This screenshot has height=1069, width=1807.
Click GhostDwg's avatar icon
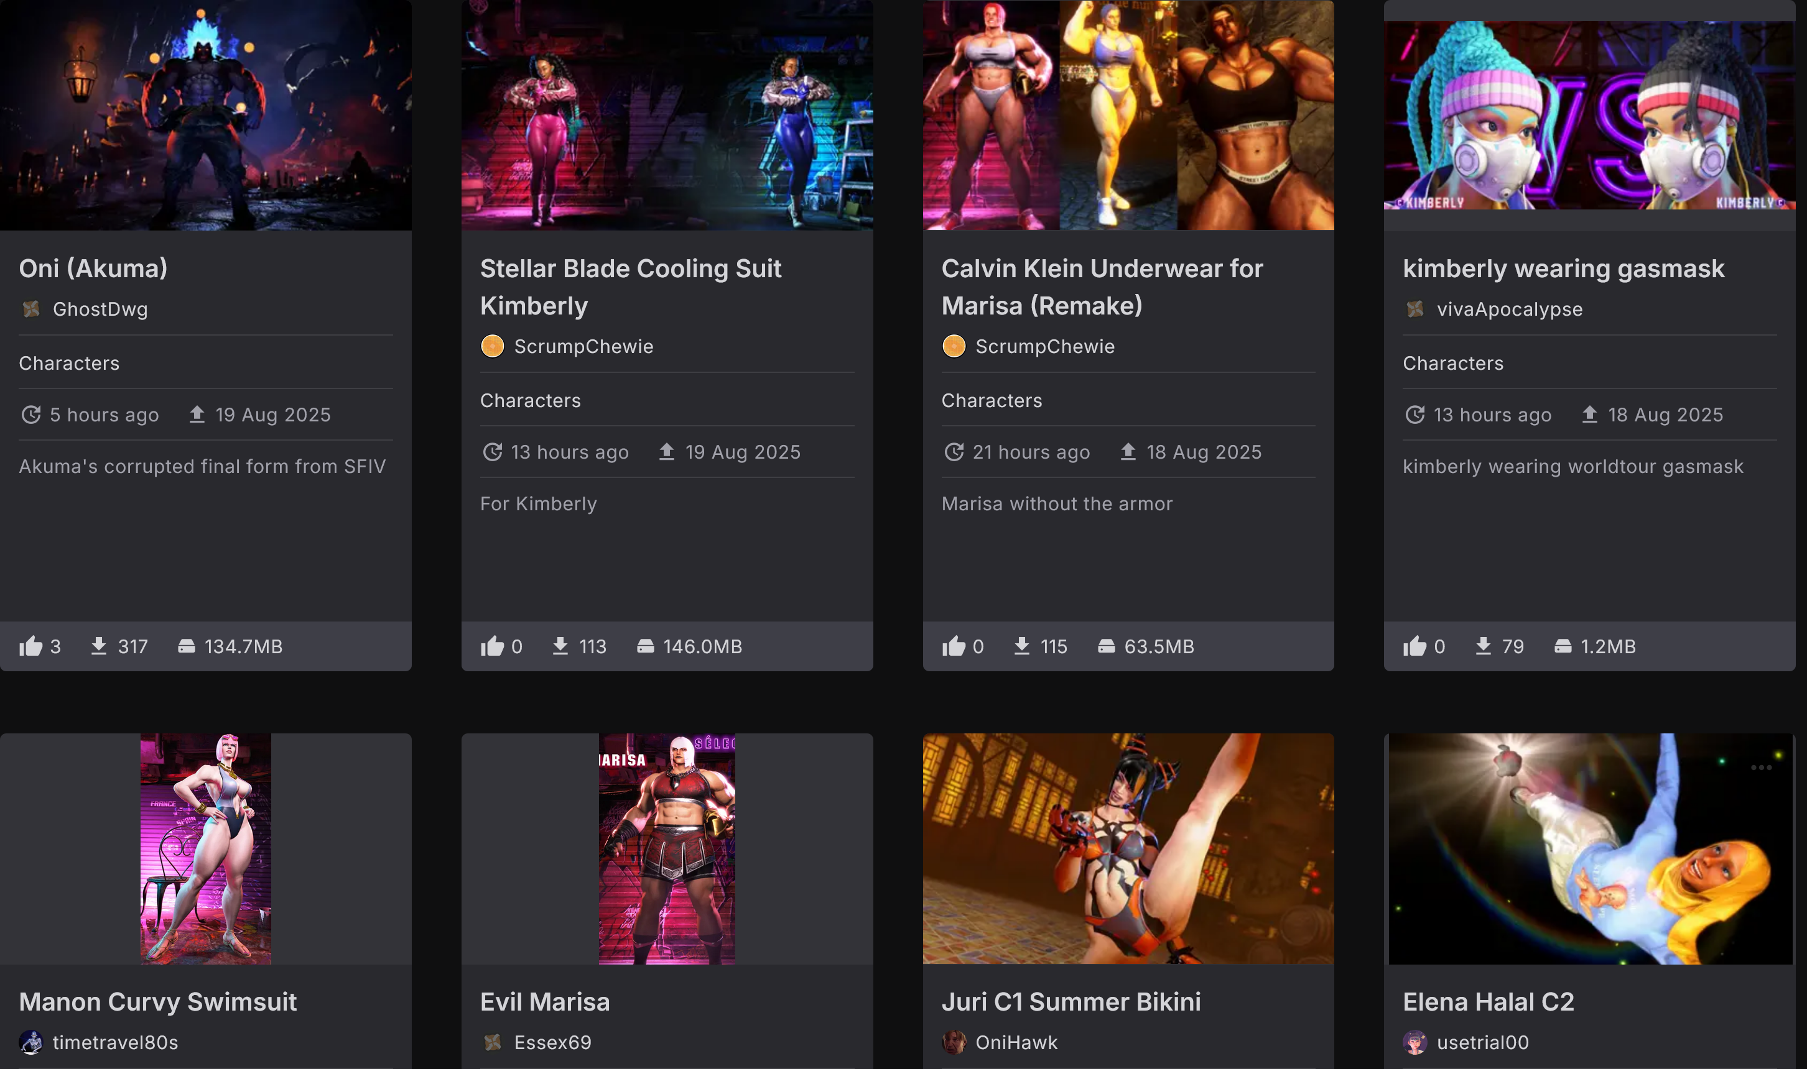coord(31,309)
